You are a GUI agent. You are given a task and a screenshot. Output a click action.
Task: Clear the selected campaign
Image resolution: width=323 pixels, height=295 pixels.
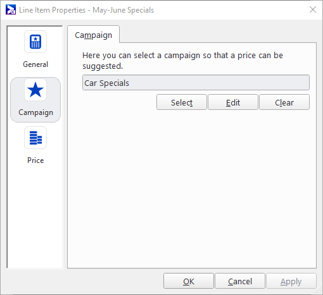pyautogui.click(x=284, y=102)
